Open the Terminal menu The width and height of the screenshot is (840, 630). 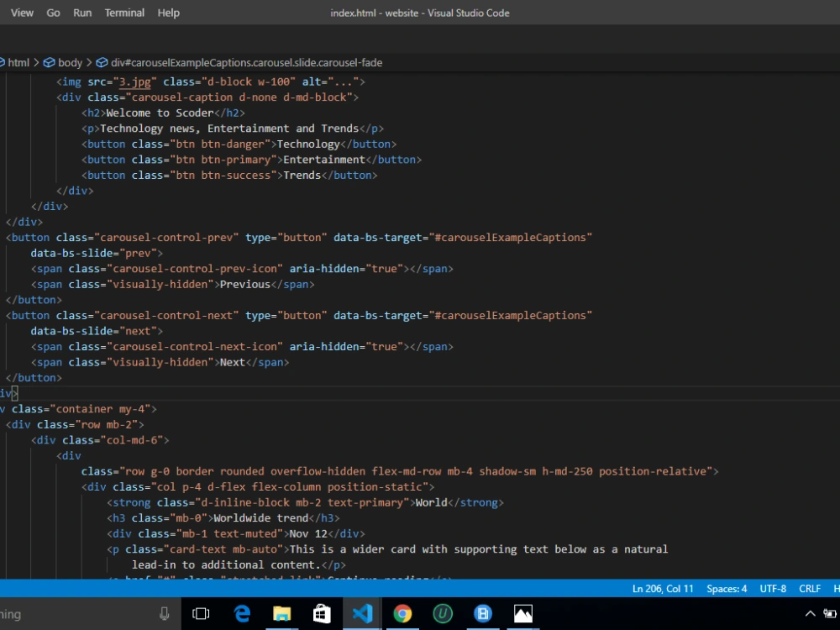click(x=124, y=13)
